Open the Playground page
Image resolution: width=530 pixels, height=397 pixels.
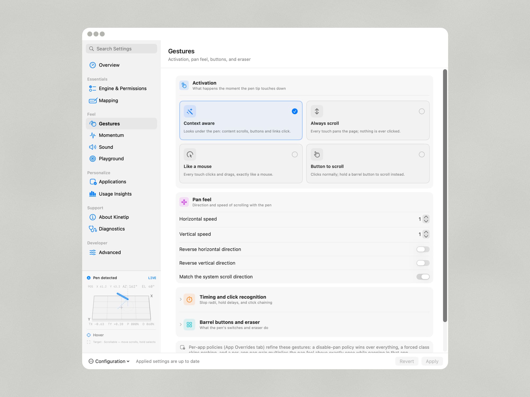pos(121,159)
